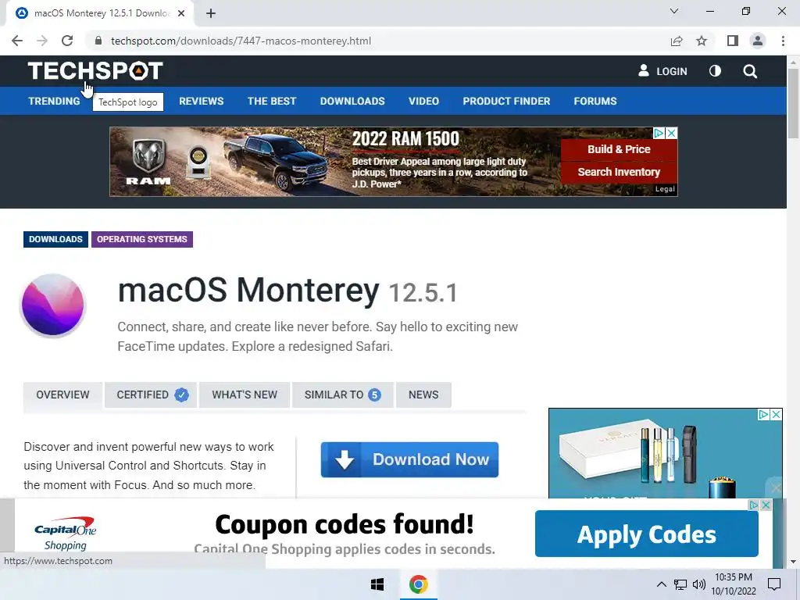The height and width of the screenshot is (600, 800).
Task: Click the RAM truck ad headline 2022 RAM 1500
Action: click(x=405, y=139)
